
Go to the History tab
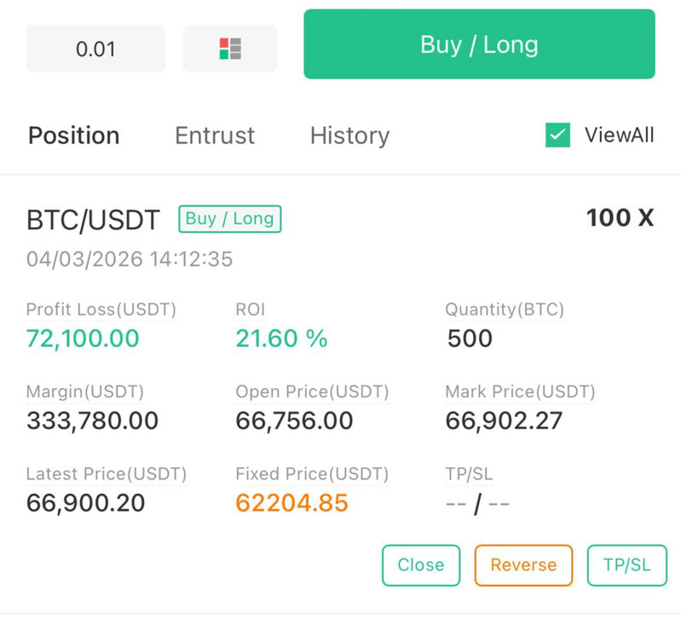coord(349,136)
